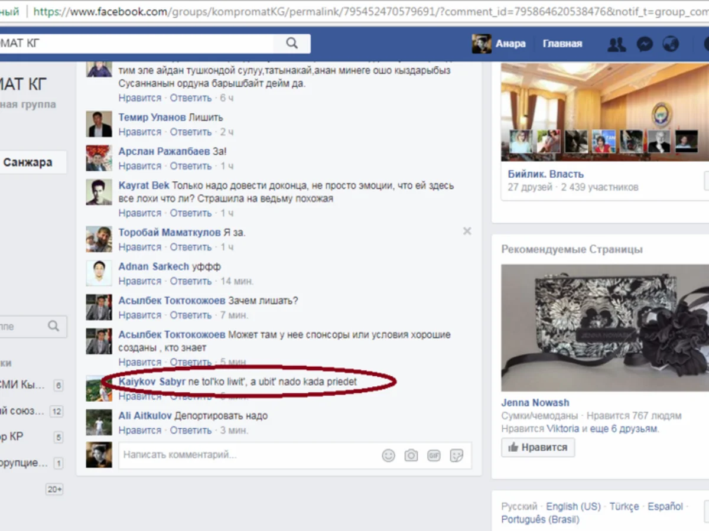Insert an emoji in the comment box
This screenshot has width=709, height=531.
[388, 455]
